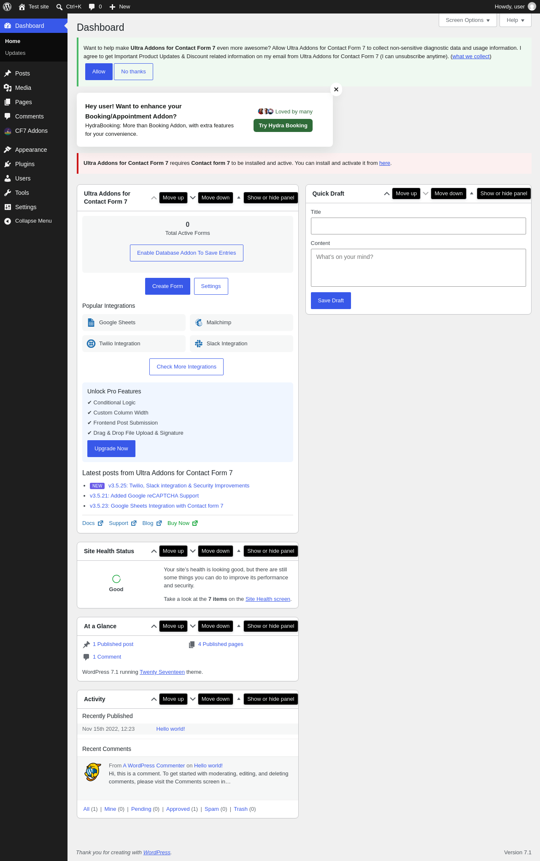The image size is (540, 861).
Task: Click the WordPress Commenter avatar image
Action: coord(93,772)
